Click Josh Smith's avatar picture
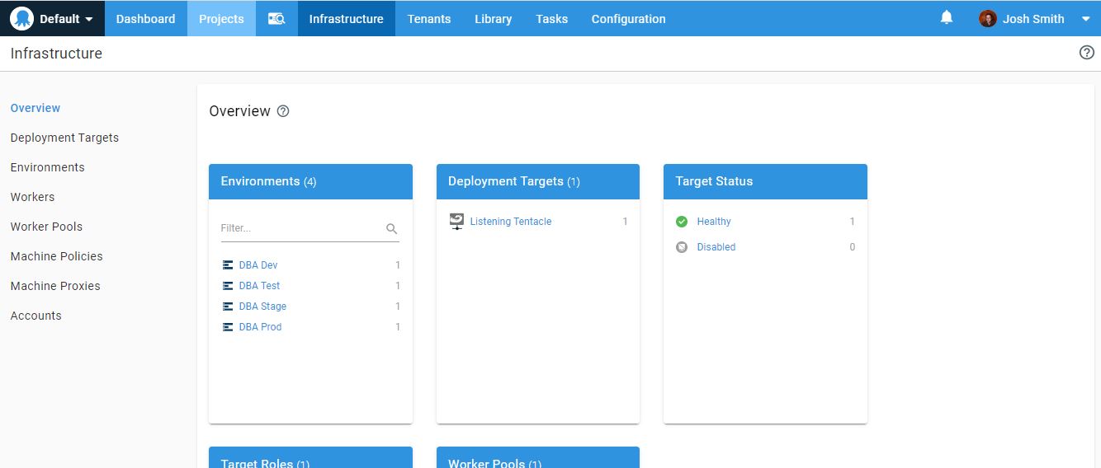1101x468 pixels. [988, 18]
